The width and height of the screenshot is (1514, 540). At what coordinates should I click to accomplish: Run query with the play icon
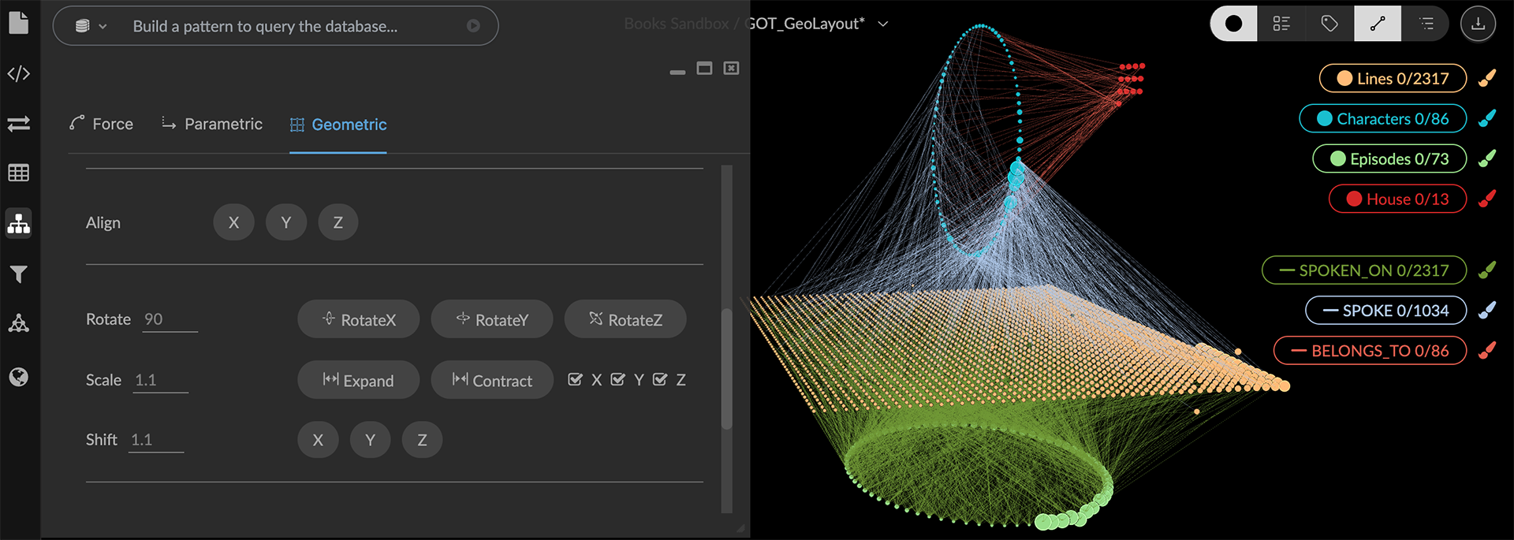tap(473, 26)
